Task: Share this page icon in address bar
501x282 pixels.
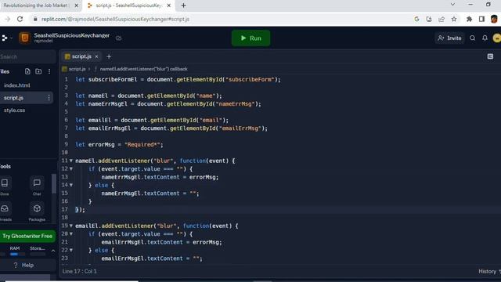Action: pos(442,19)
